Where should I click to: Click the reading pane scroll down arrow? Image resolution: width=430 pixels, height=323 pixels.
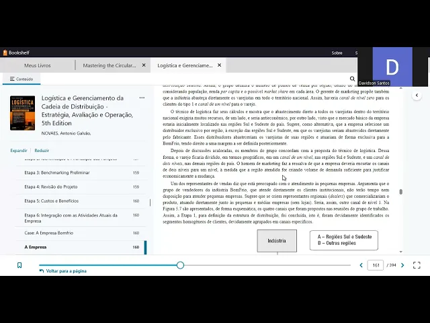click(x=400, y=252)
